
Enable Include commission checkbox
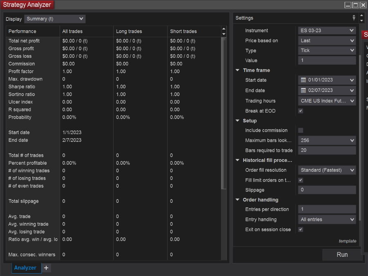point(301,130)
